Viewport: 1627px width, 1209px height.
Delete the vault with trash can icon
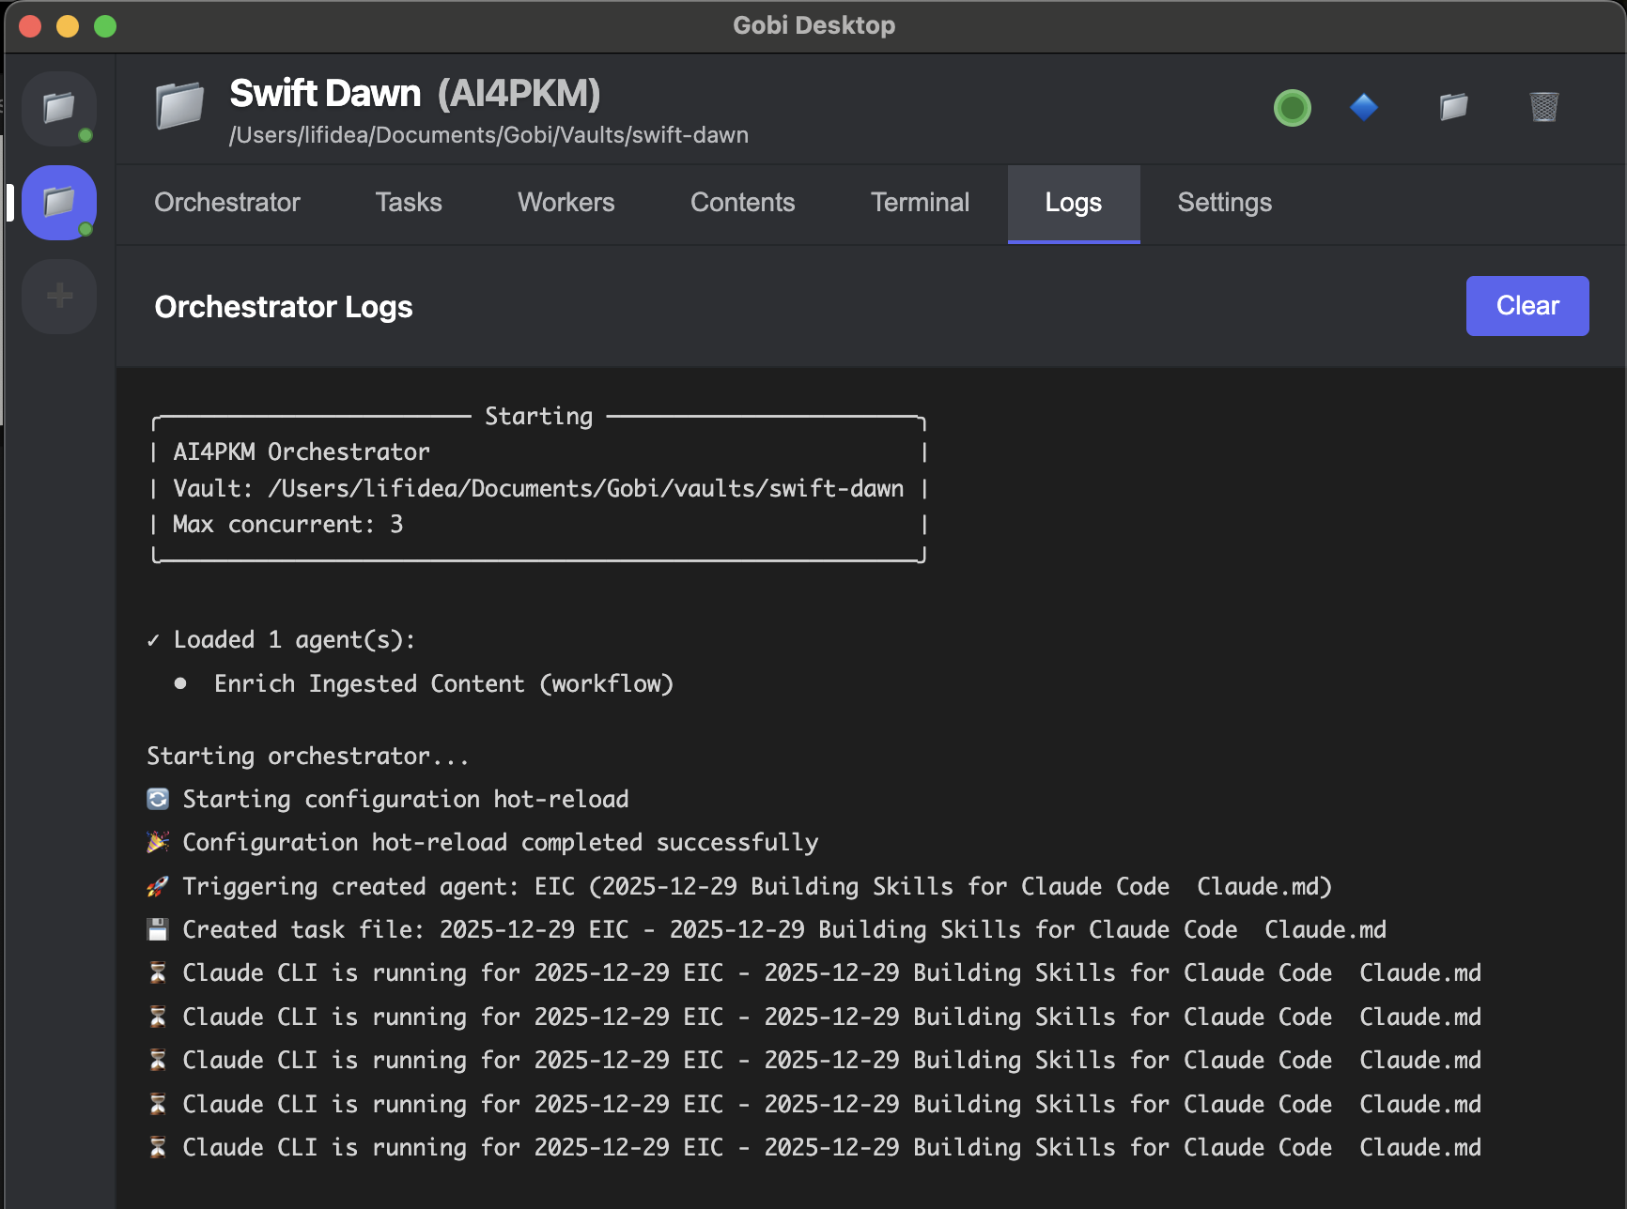(1543, 107)
